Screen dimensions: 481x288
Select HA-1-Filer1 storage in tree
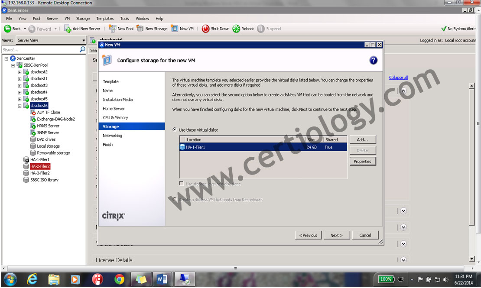pos(40,159)
